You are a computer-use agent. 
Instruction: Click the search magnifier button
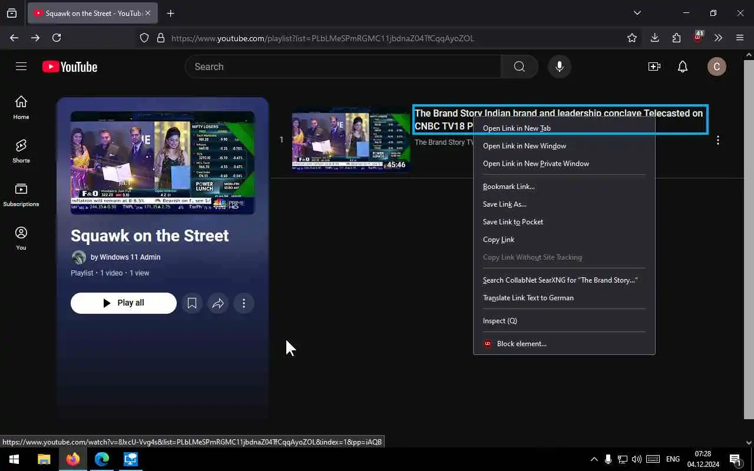click(519, 67)
